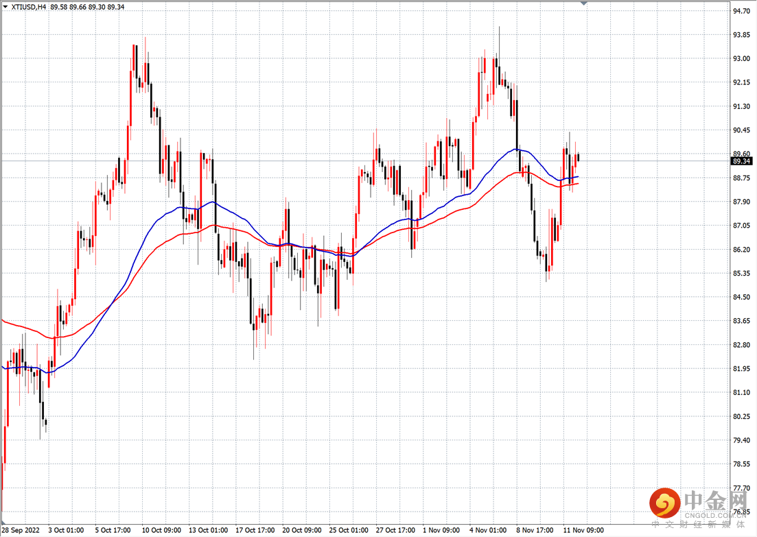Image resolution: width=757 pixels, height=537 pixels.
Task: Click the 93.00 price axis label
Action: tap(741, 59)
